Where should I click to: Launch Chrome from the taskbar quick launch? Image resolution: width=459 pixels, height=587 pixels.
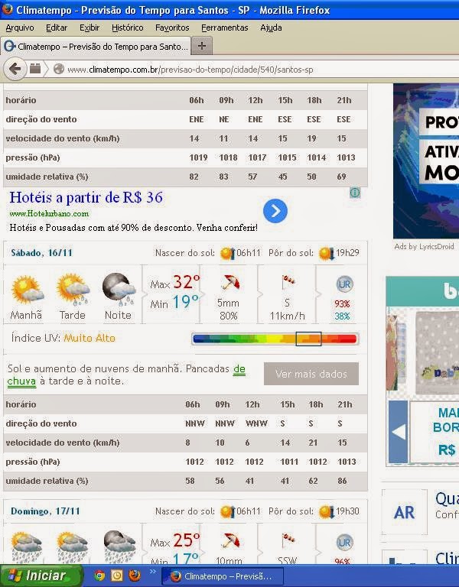pyautogui.click(x=99, y=576)
